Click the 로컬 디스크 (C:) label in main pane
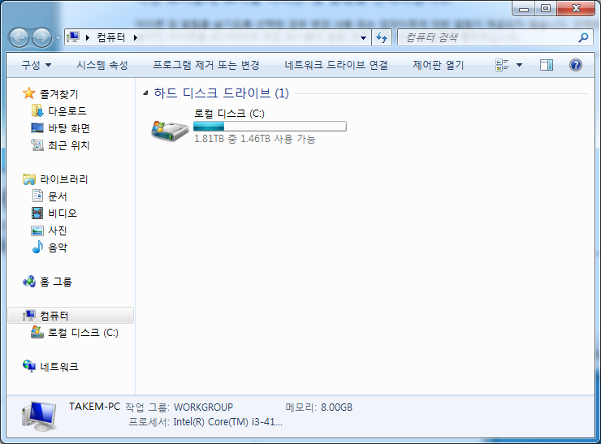 pyautogui.click(x=229, y=114)
